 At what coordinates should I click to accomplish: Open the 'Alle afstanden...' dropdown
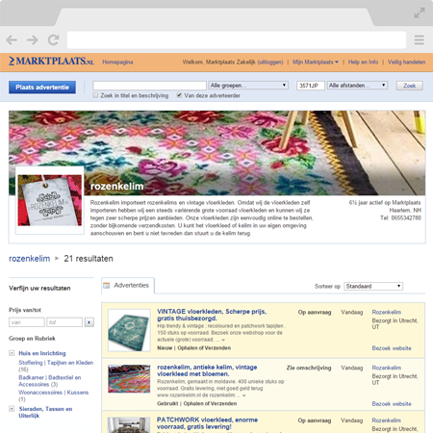point(357,86)
